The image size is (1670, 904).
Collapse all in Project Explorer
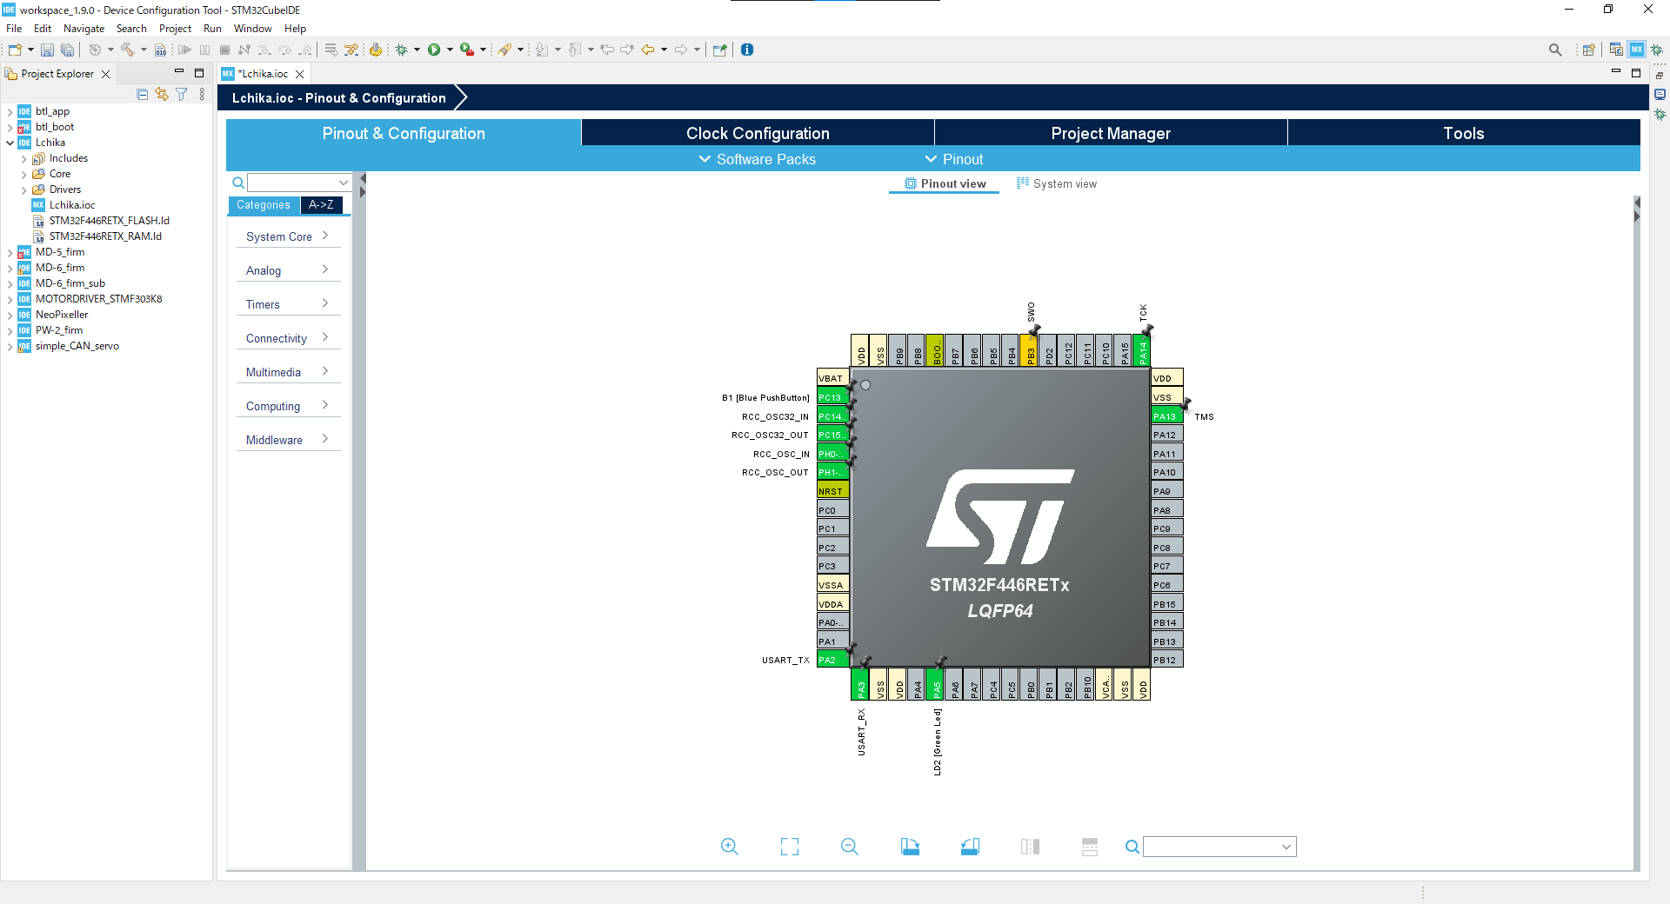[x=143, y=94]
